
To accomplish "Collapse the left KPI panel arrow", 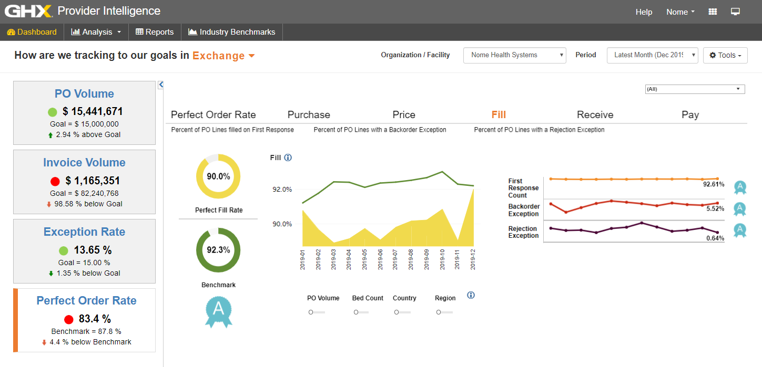I will [161, 85].
